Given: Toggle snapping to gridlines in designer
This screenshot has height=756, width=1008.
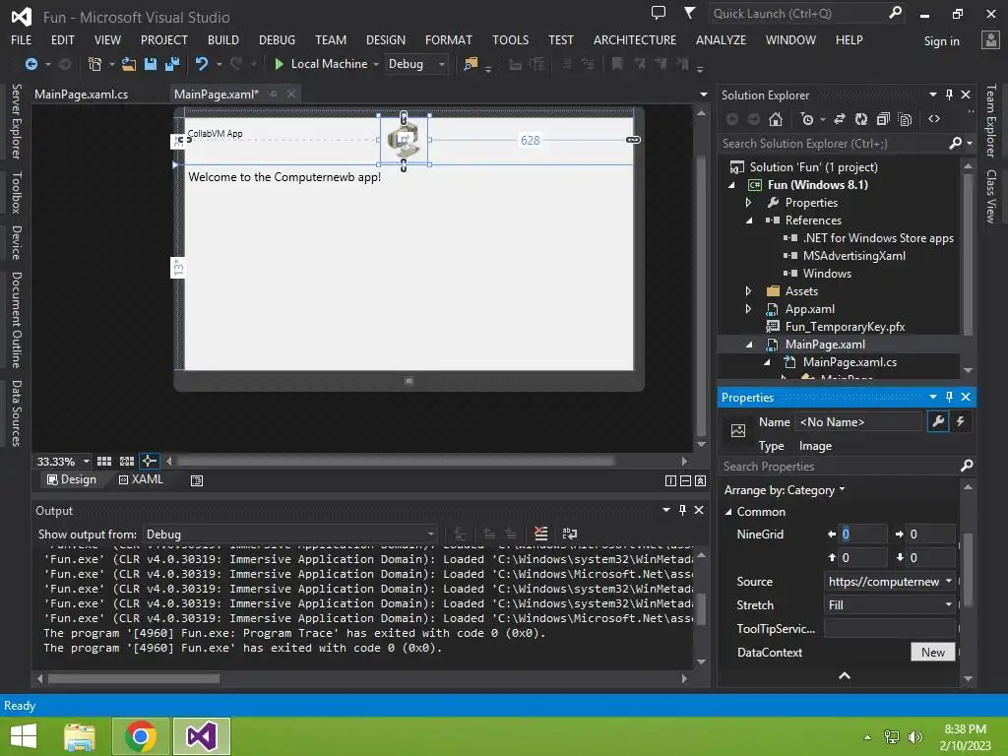Looking at the screenshot, I should [127, 461].
